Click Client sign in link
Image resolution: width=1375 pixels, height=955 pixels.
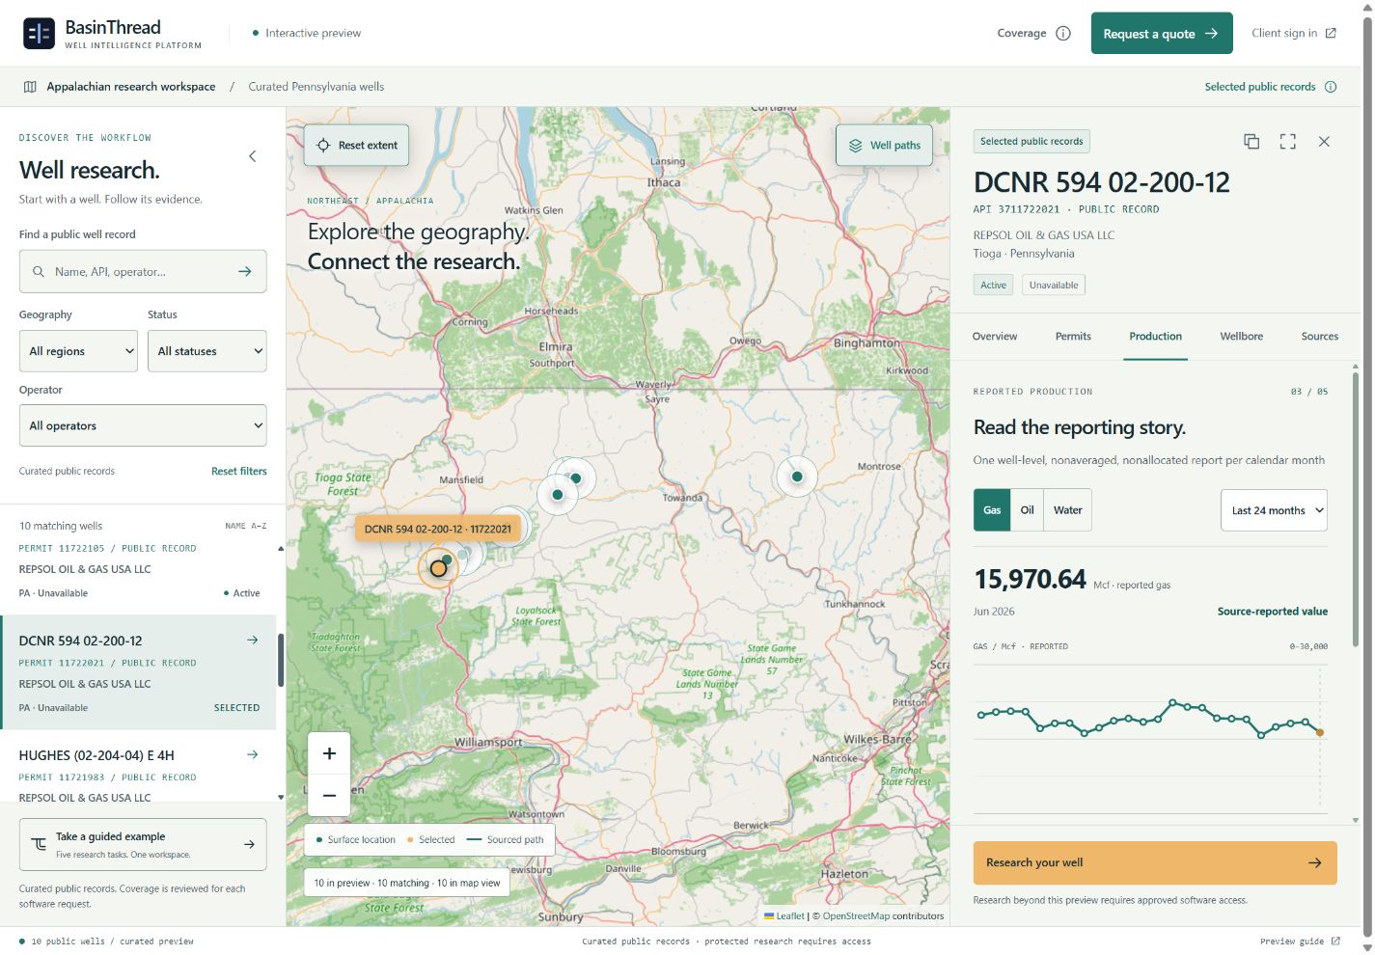[1294, 33]
